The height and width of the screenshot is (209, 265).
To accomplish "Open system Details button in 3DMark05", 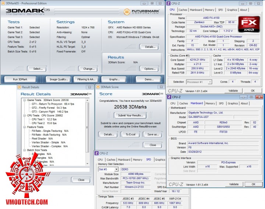I will [x=149, y=47].
